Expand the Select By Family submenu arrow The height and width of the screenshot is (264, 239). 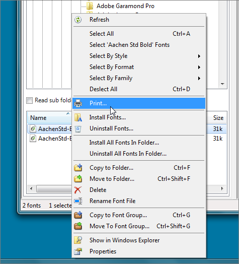199,78
